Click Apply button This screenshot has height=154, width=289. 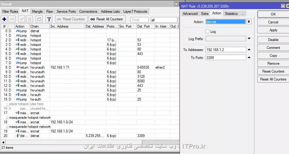[x=273, y=30]
